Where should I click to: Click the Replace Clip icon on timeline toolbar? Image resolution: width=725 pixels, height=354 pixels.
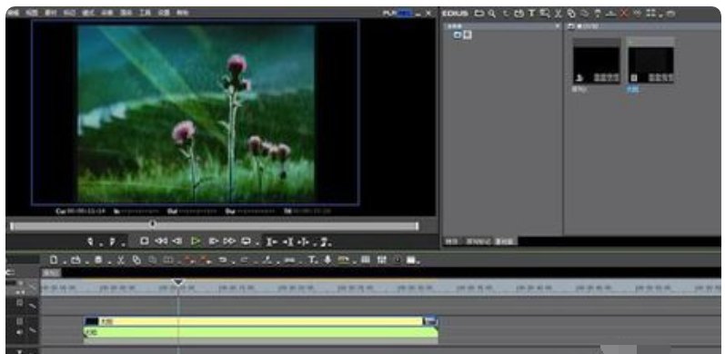click(x=168, y=261)
